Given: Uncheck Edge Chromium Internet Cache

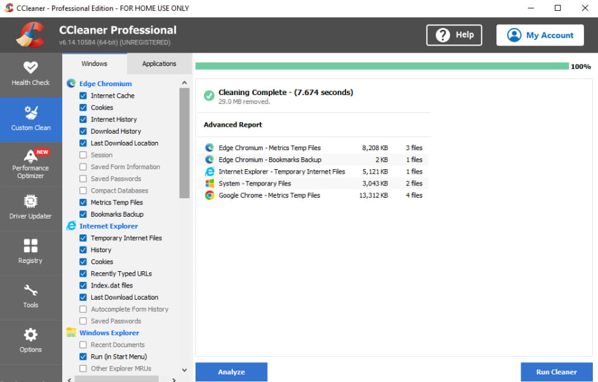Looking at the screenshot, I should point(83,96).
